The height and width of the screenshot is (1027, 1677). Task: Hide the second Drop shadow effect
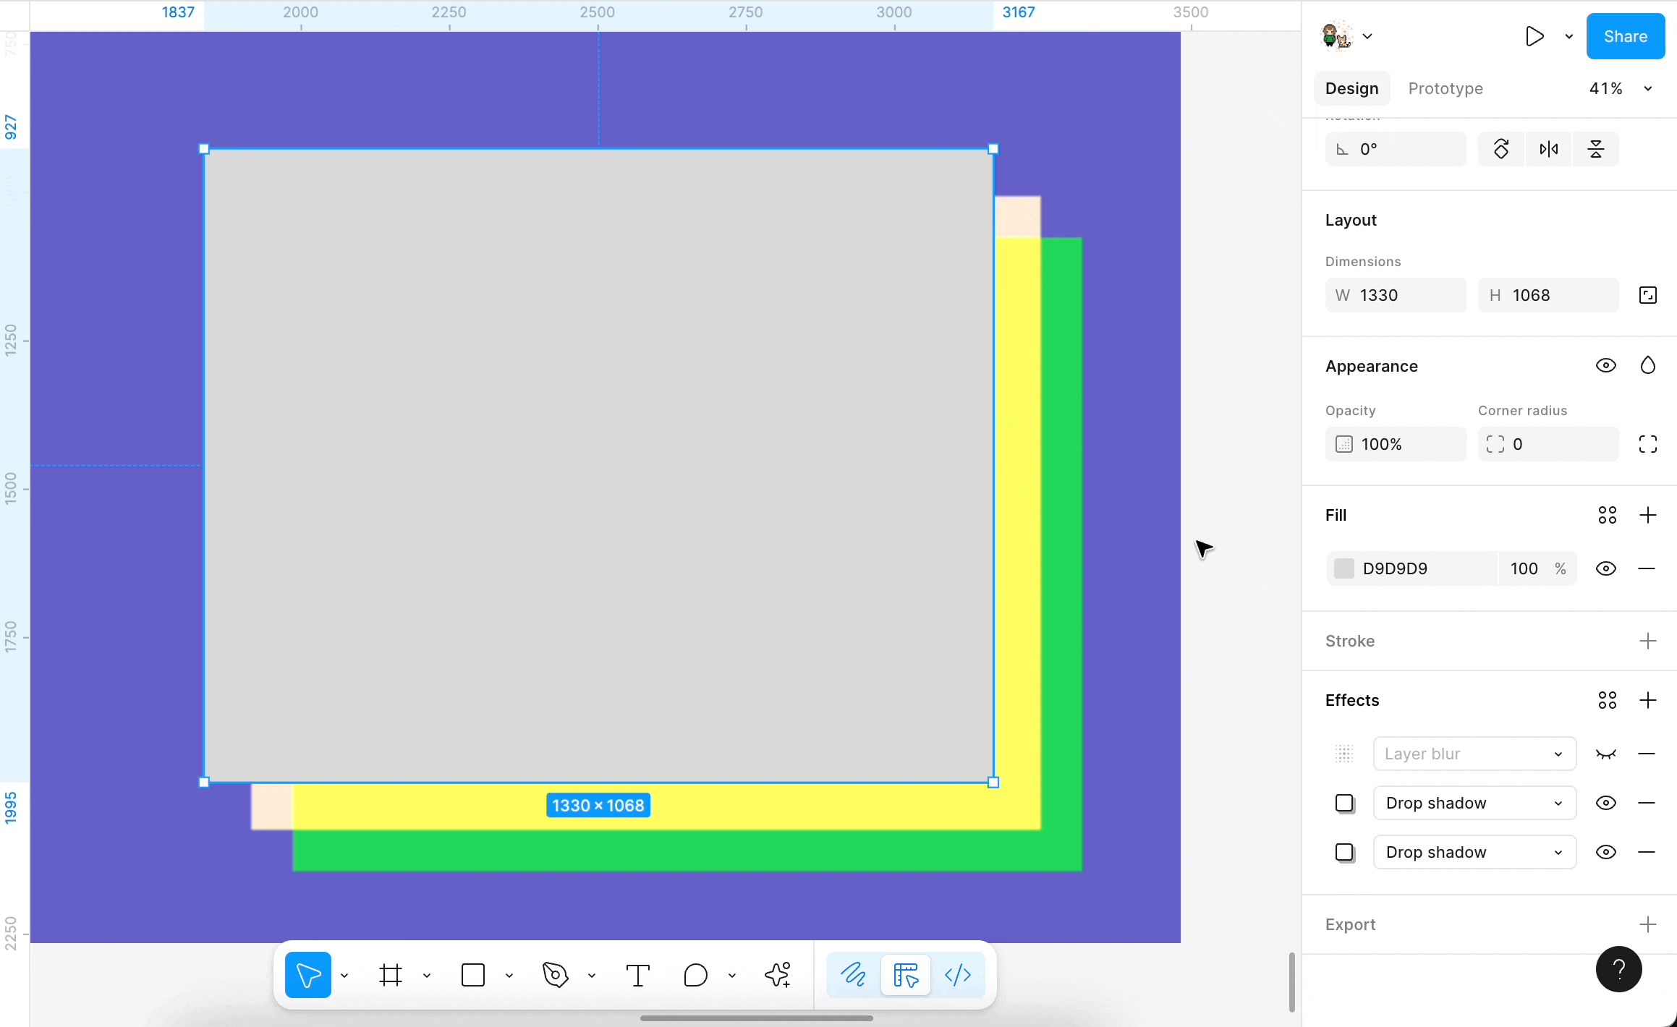click(1606, 852)
